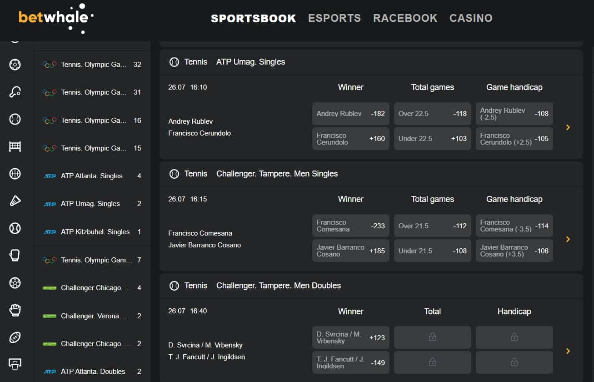Select Andrey Rublev (-2.5) game handicap
594x382 pixels.
514,114
